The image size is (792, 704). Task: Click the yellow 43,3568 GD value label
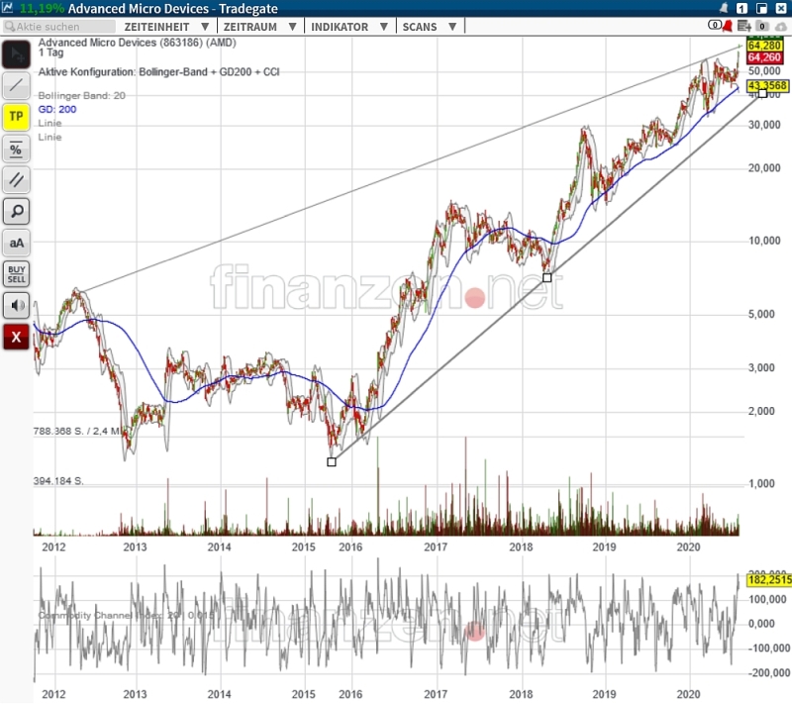[x=768, y=86]
